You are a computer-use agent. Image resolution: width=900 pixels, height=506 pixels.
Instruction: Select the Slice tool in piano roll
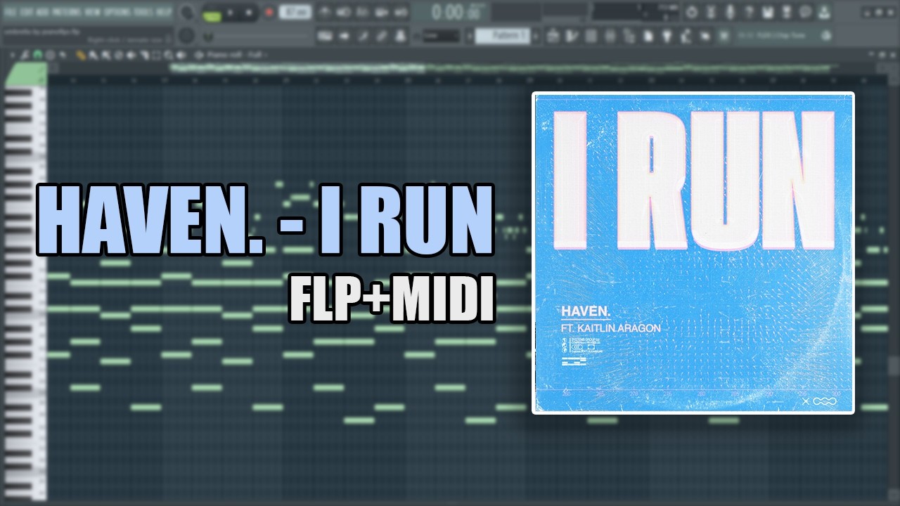pyautogui.click(x=144, y=55)
